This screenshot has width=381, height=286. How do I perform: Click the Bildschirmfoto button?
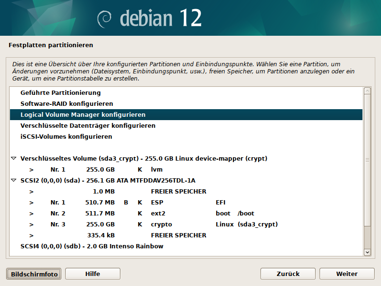pos(34,274)
